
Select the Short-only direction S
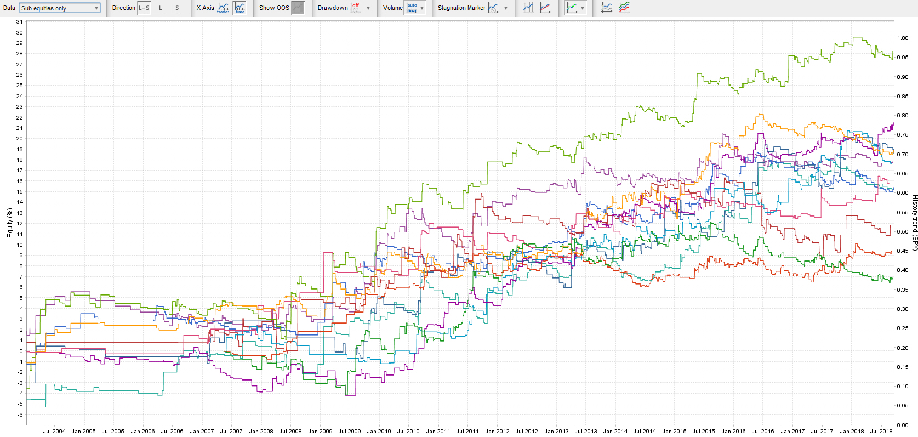[177, 8]
